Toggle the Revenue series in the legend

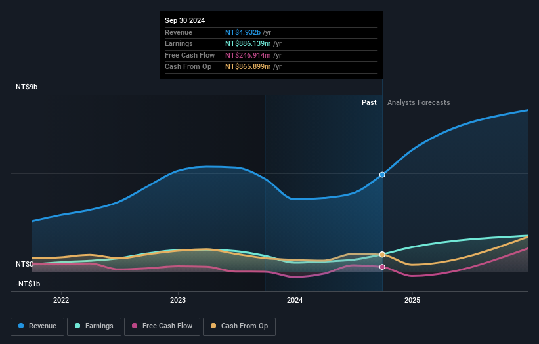(37, 326)
